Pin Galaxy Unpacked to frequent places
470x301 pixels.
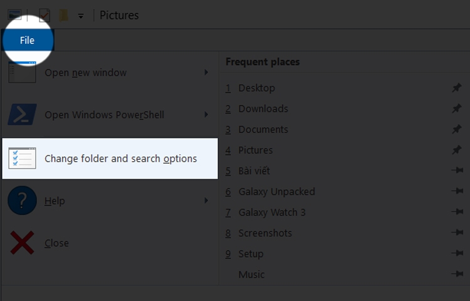click(x=457, y=192)
